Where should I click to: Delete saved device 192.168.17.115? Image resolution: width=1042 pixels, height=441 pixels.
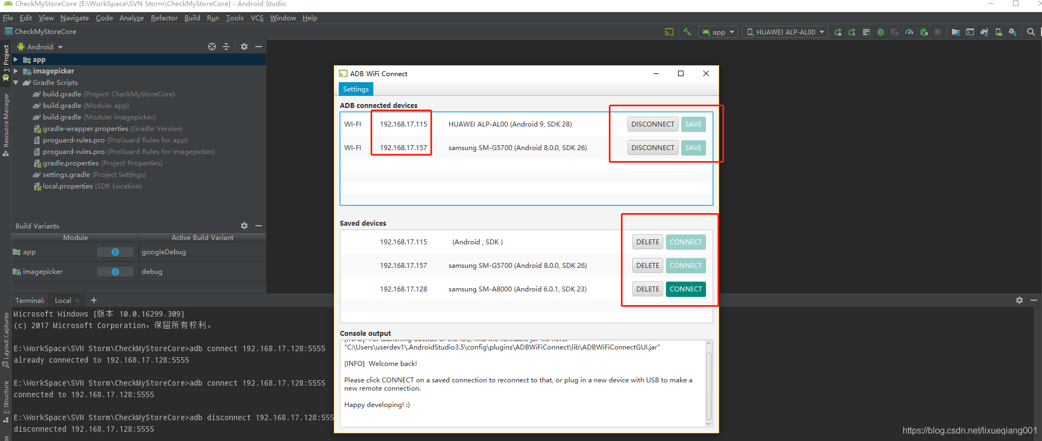coord(648,242)
